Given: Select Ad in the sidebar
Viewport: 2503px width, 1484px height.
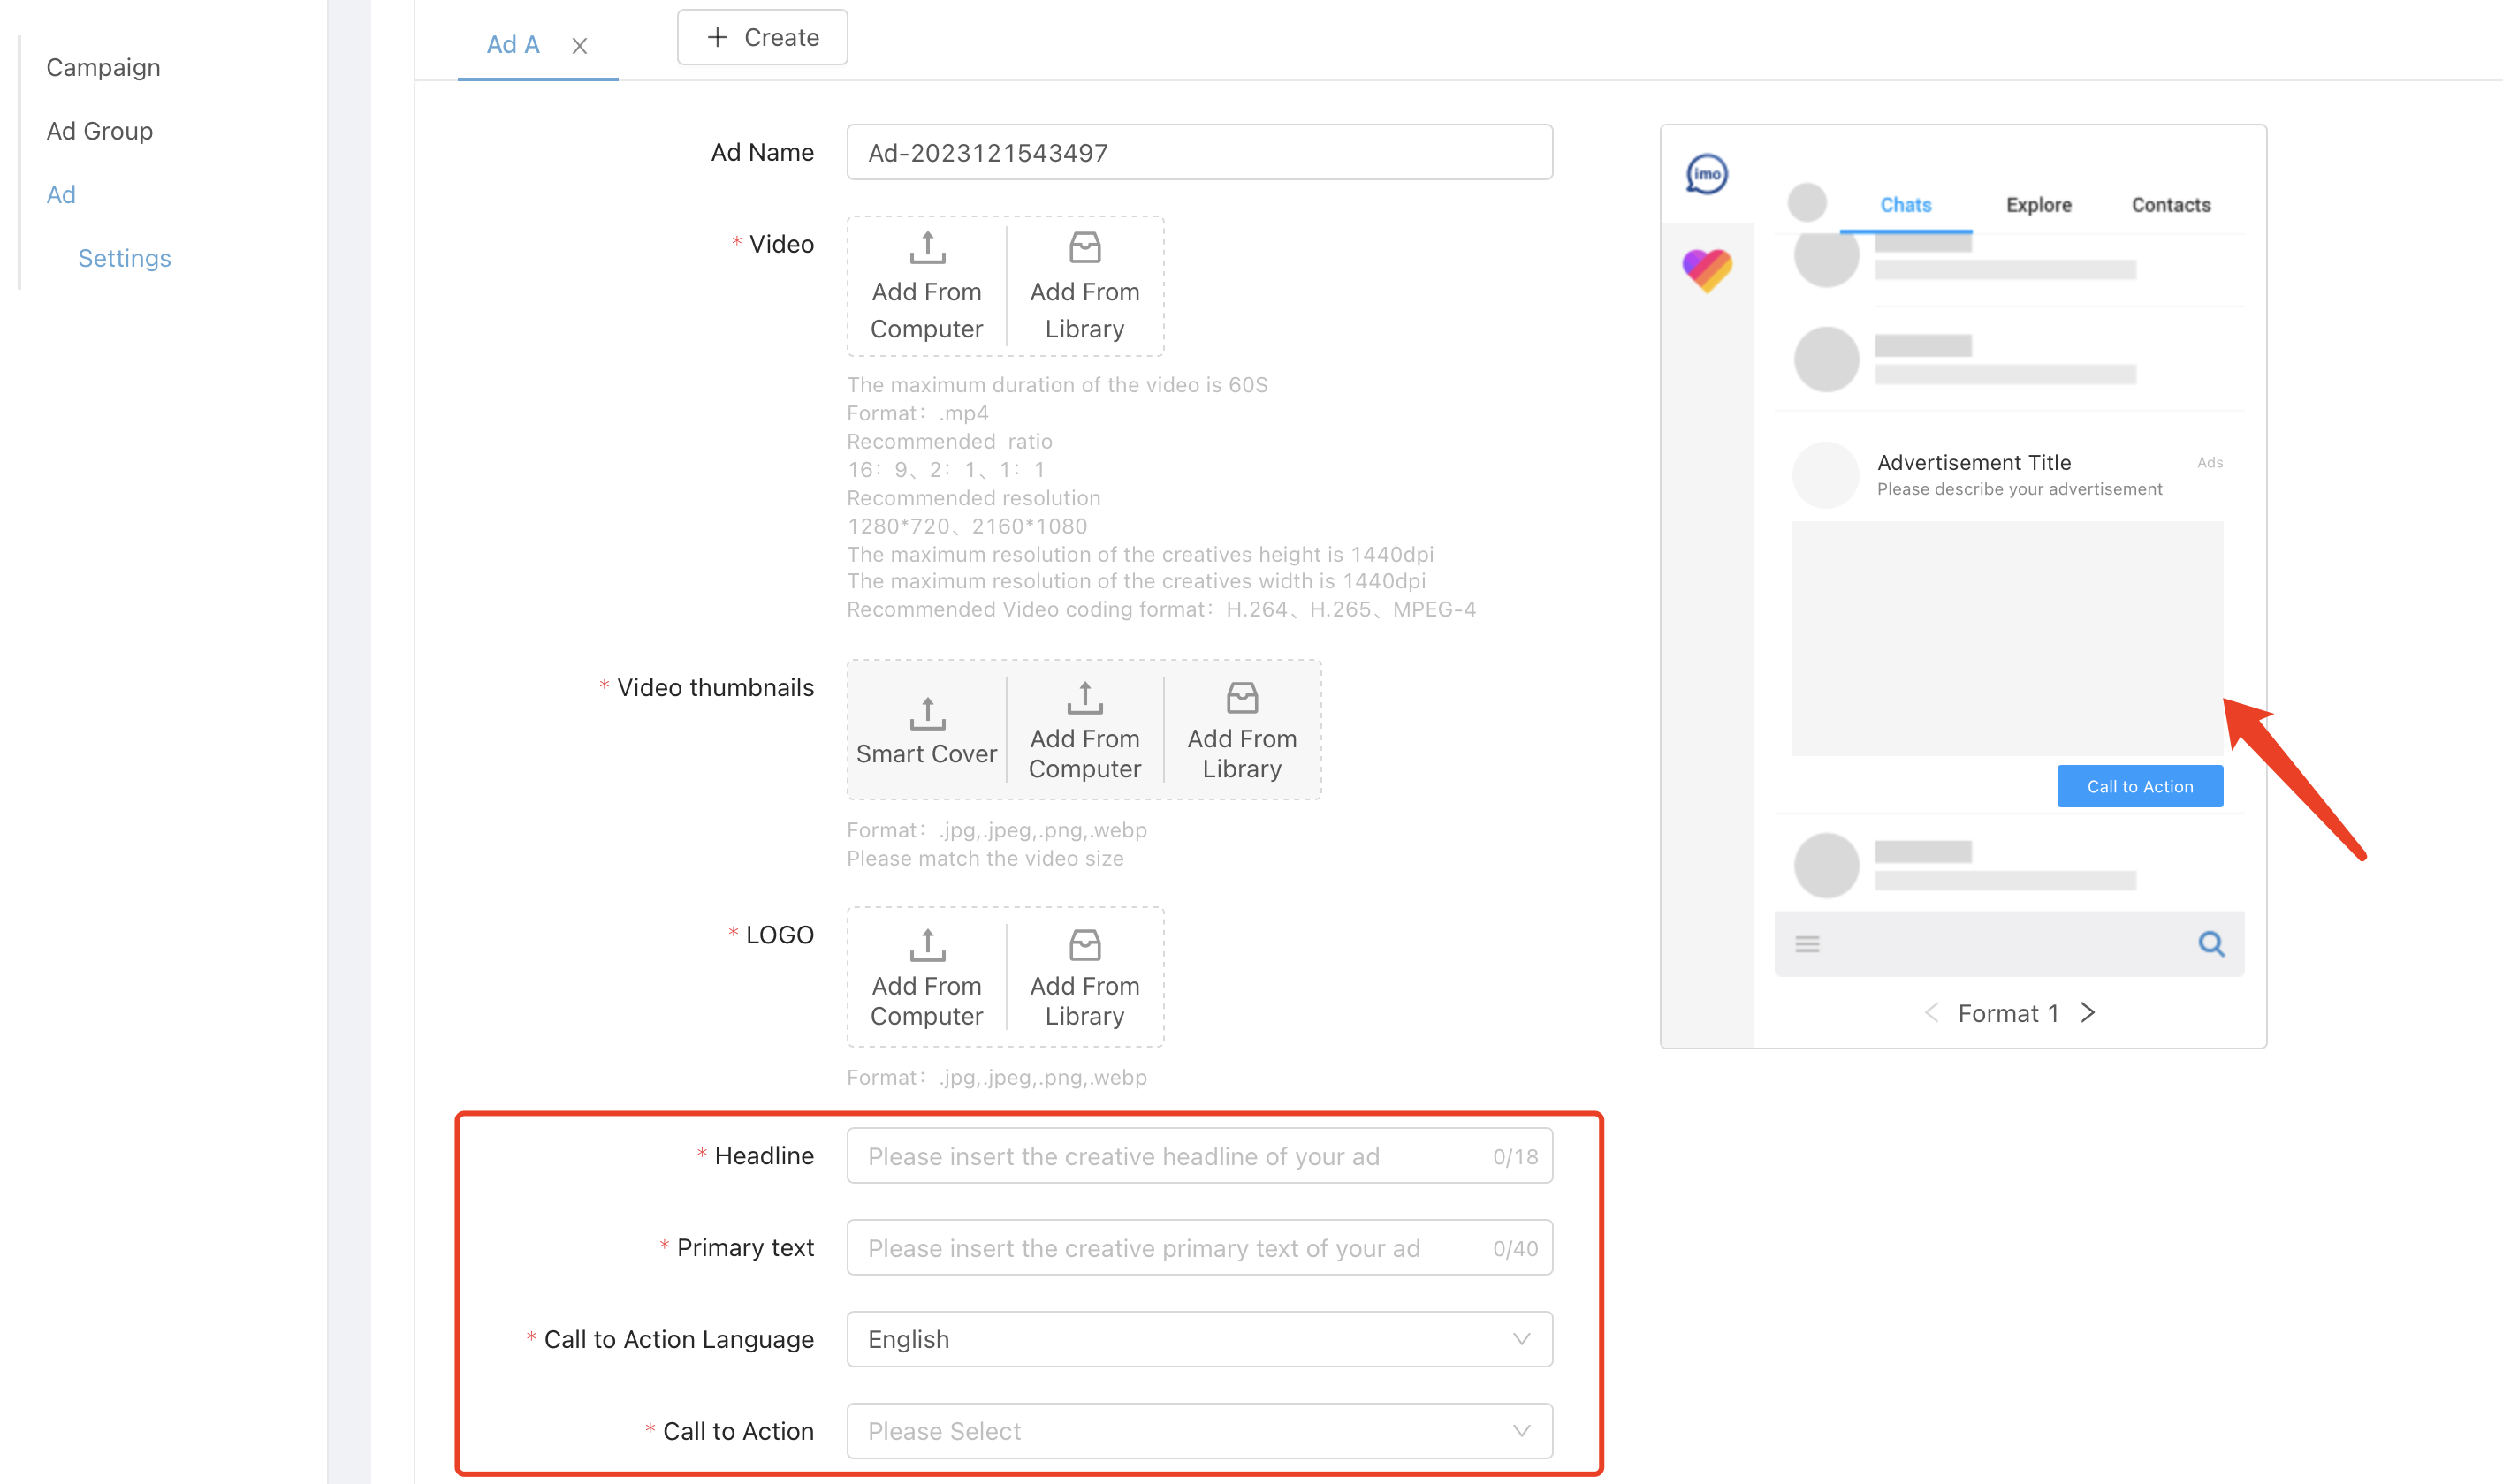Looking at the screenshot, I should tap(61, 195).
